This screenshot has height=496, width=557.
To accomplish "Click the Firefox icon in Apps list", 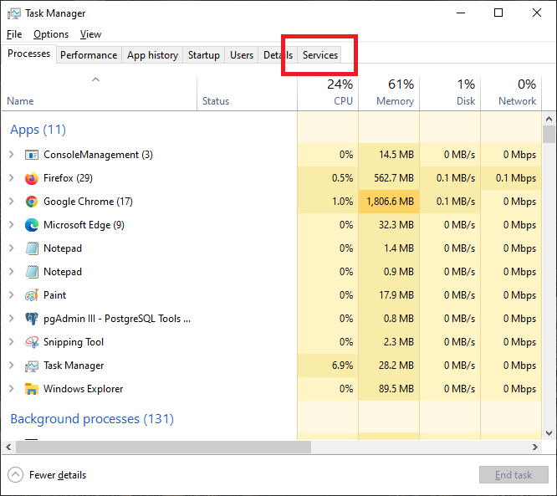I will (32, 178).
